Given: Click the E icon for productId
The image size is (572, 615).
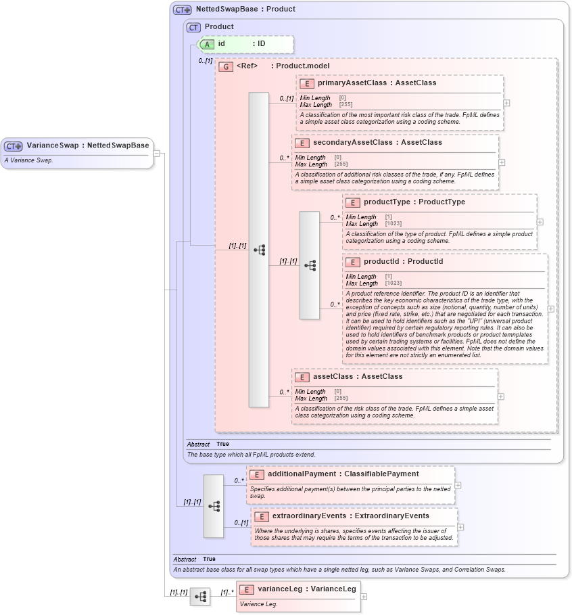Looking at the screenshot, I should pos(352,262).
